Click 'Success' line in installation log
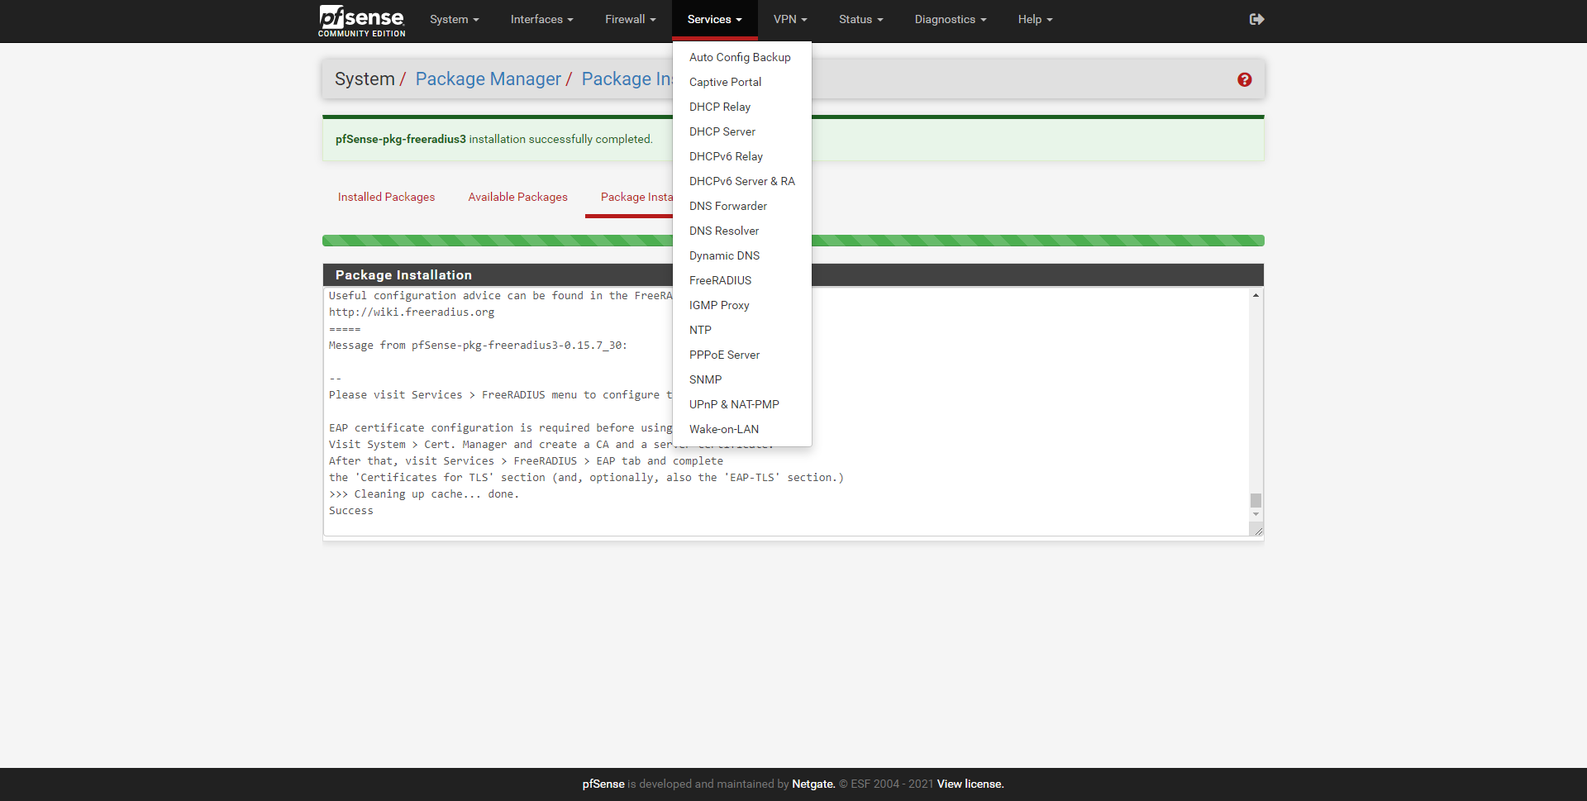This screenshot has height=801, width=1587. [351, 511]
